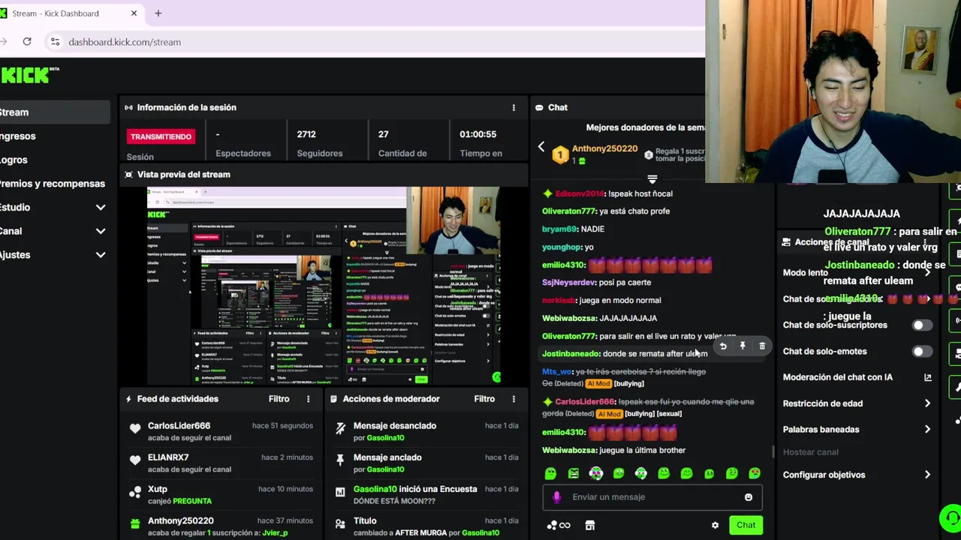Click the Xutp canjeó PREGUNTA entry
This screenshot has height=540, width=961.
[220, 495]
